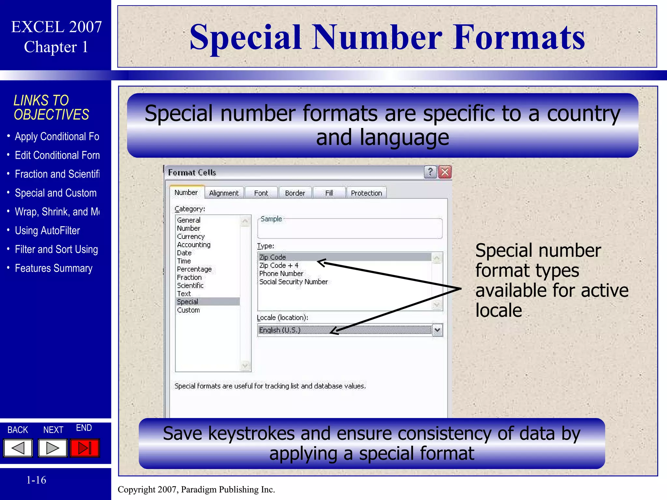Image resolution: width=667 pixels, height=500 pixels.
Task: Switch to the Protection tab
Action: [366, 193]
